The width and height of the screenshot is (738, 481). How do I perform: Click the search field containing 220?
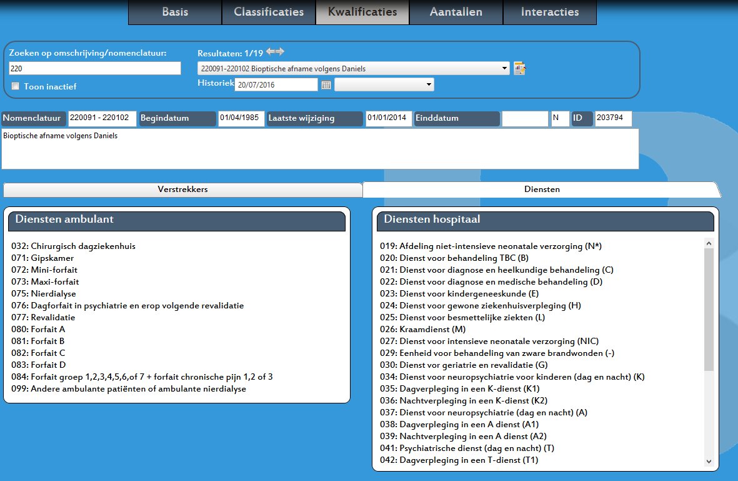[94, 68]
